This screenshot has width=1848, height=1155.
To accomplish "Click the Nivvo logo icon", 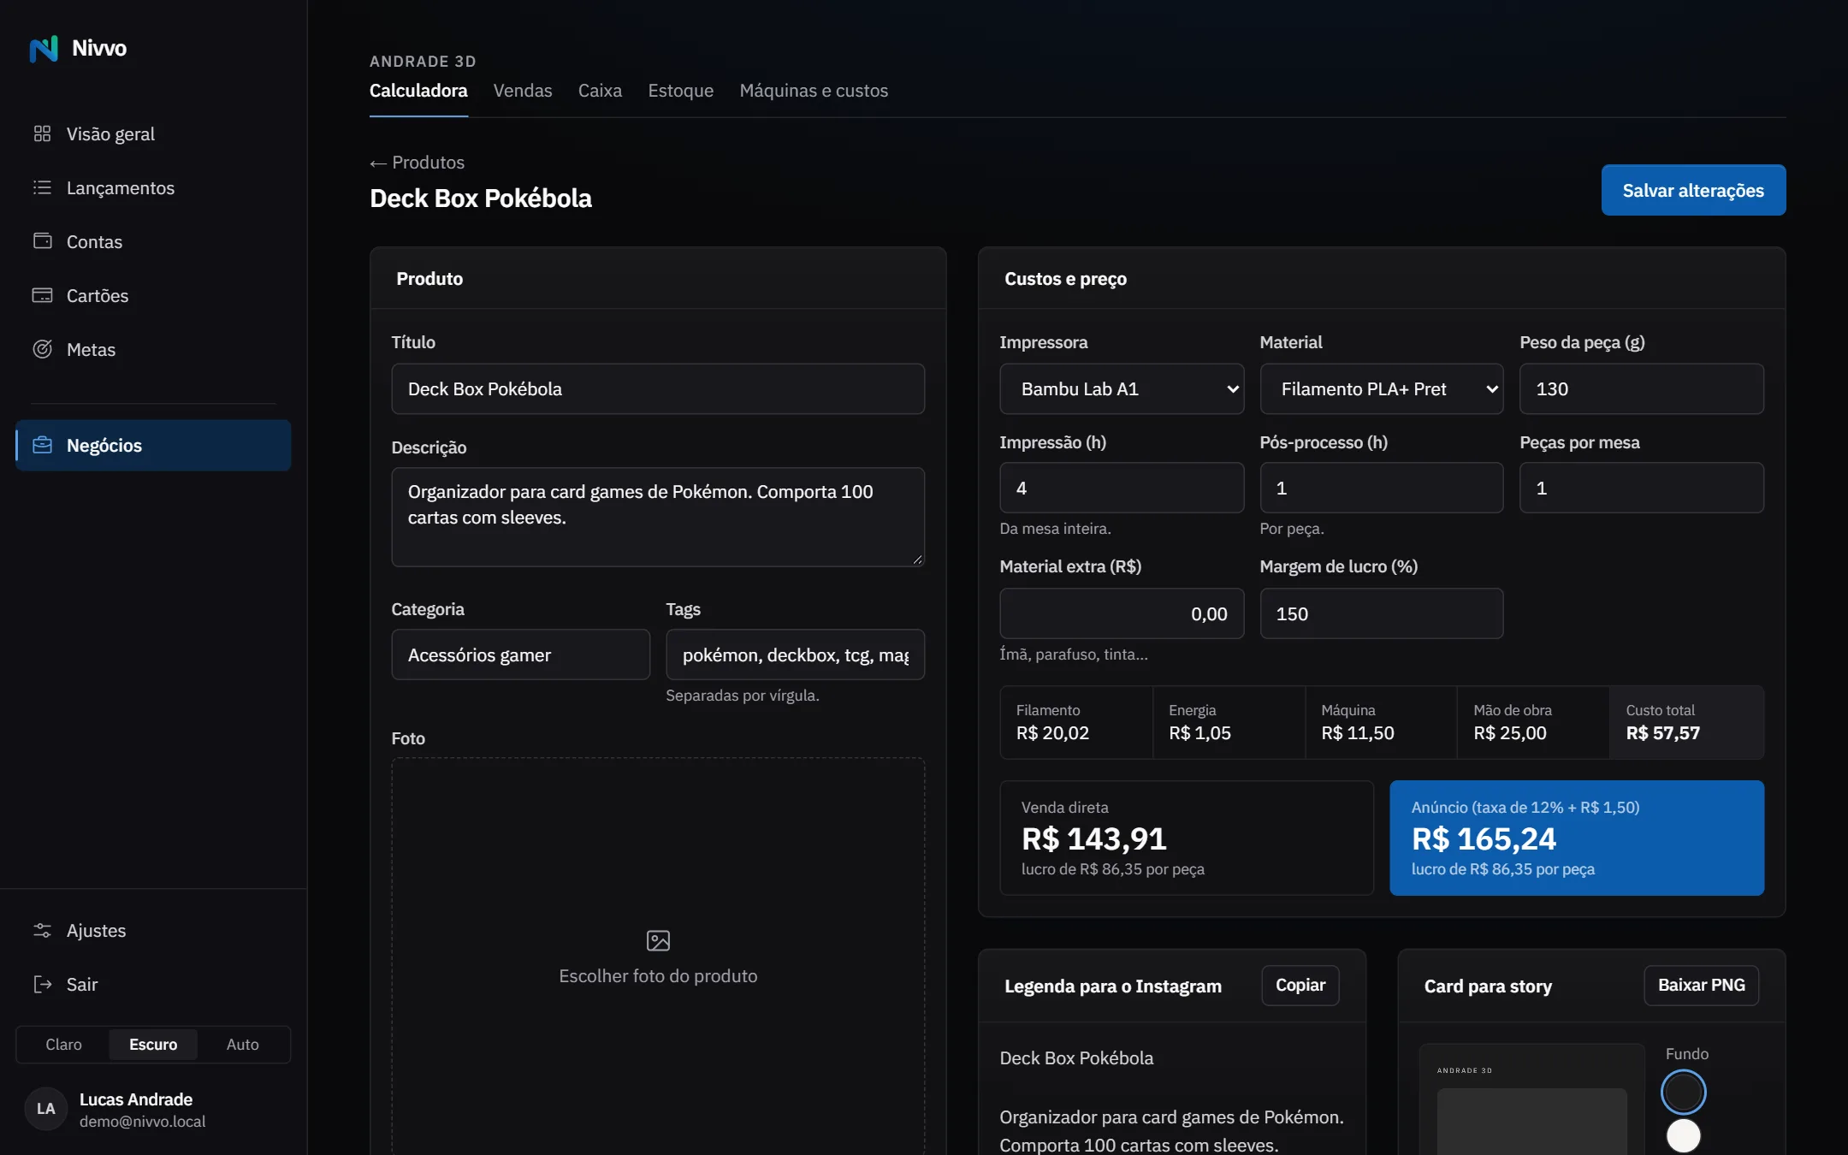I will pos(44,49).
